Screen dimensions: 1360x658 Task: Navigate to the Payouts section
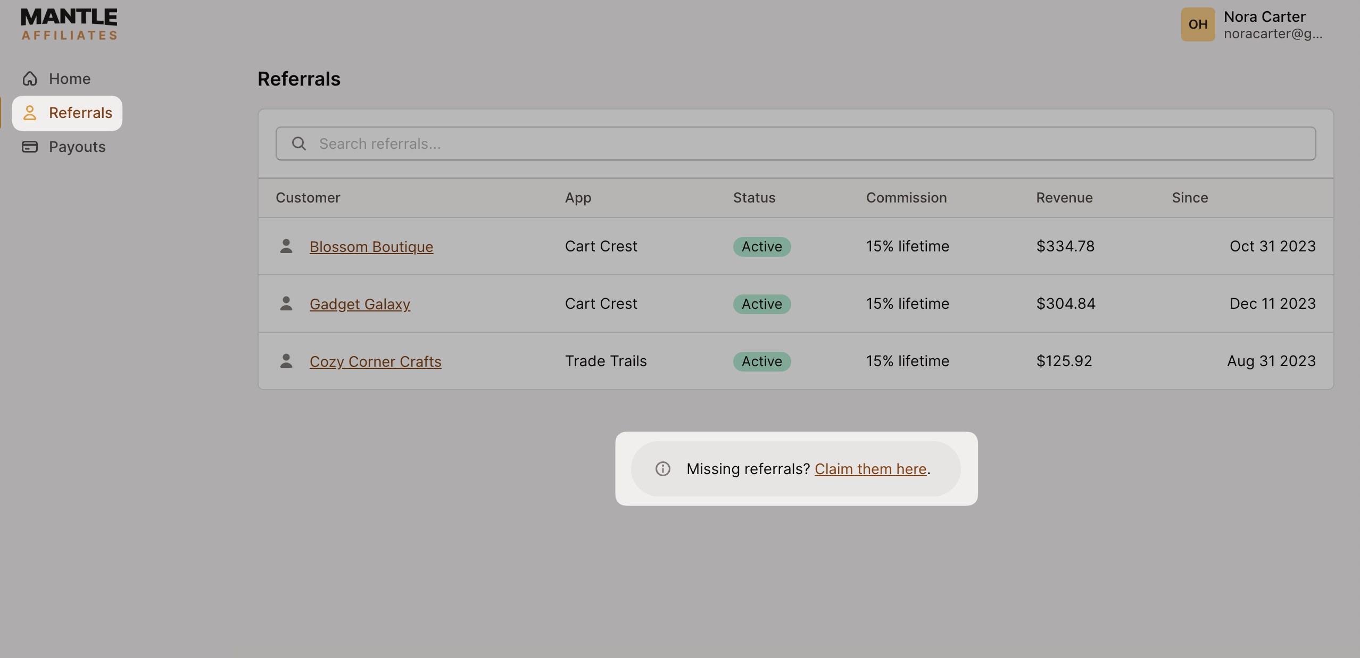point(77,146)
